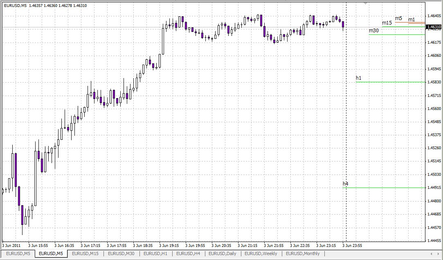Select the tall white candle near 3 Jun 19:15
Image resolution: width=443 pixels, height=260 pixels.
coord(164,41)
